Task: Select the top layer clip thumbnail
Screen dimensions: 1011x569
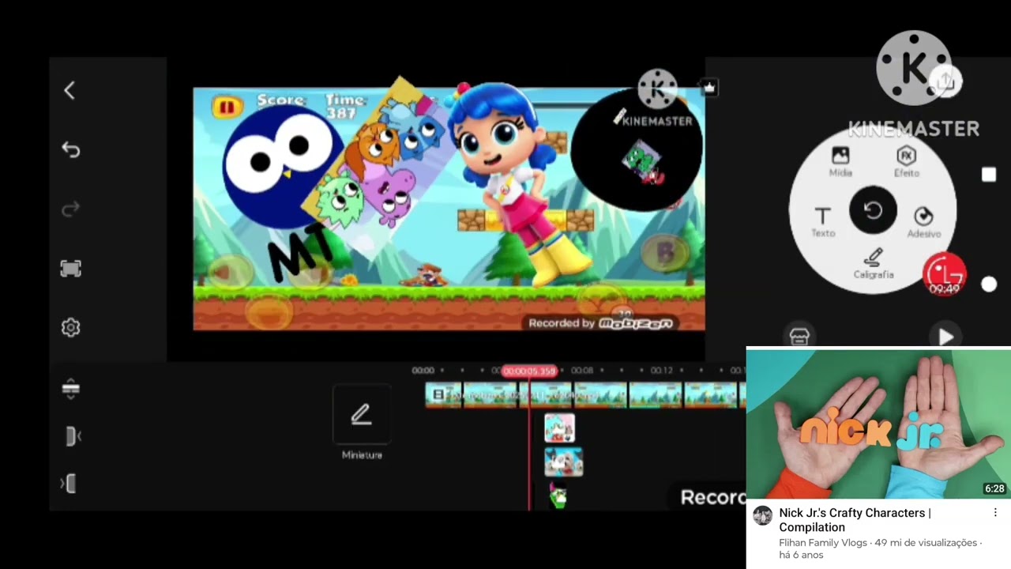Action: 559,428
